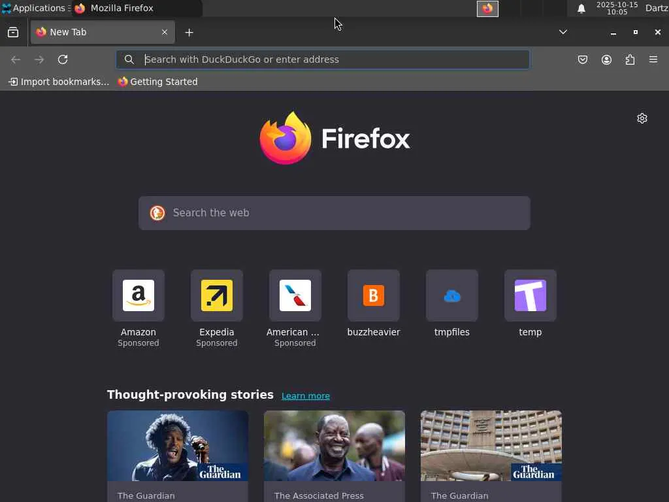Open the Firefox account icon
Image resolution: width=669 pixels, height=502 pixels.
[606, 59]
